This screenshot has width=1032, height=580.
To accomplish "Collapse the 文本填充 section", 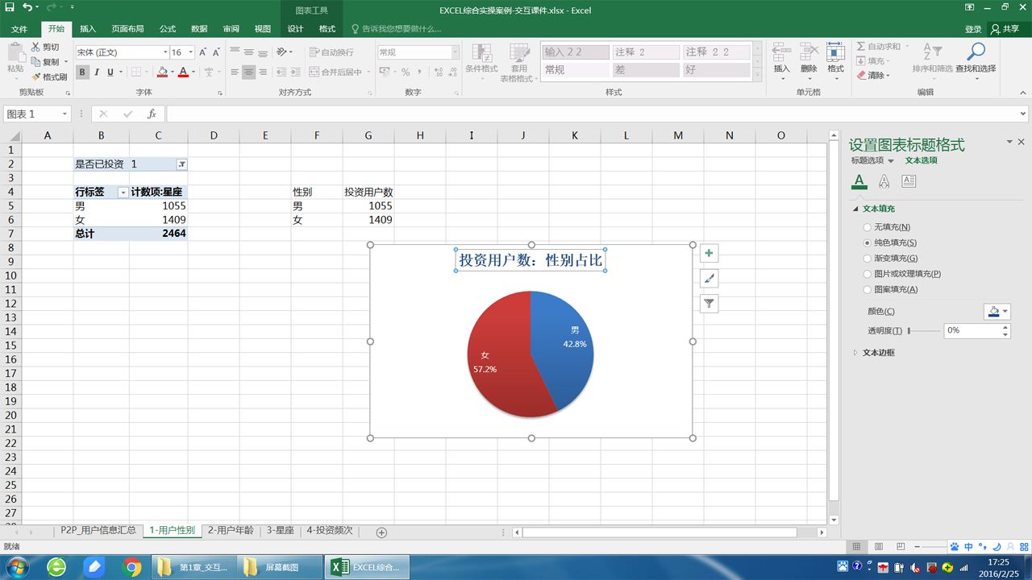I will click(856, 209).
